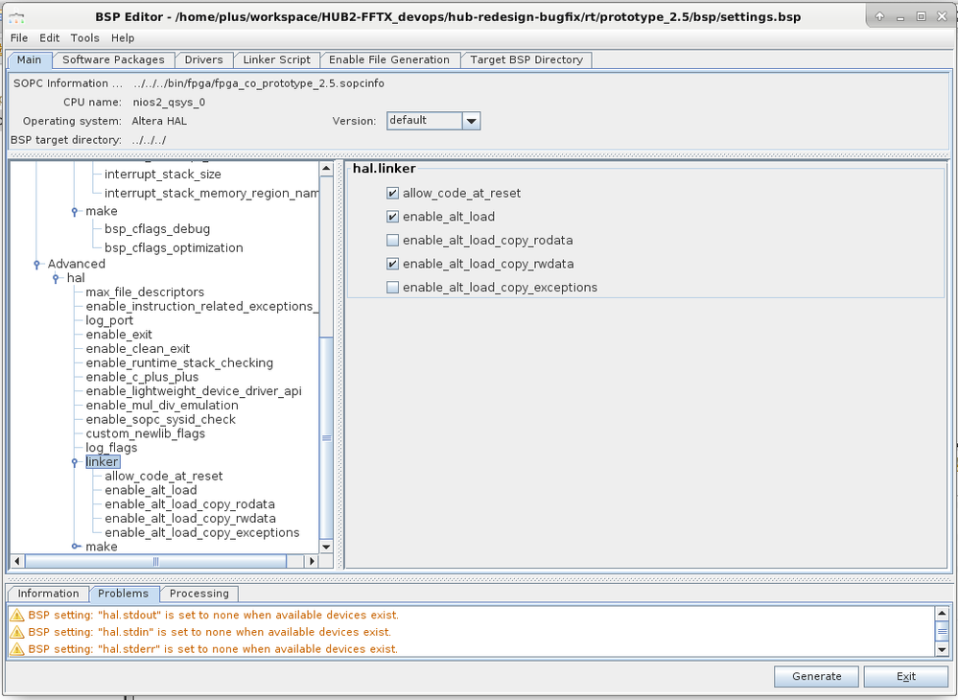Screen dimensions: 958x700
Task: Click problems list scroll up arrow
Action: (942, 614)
